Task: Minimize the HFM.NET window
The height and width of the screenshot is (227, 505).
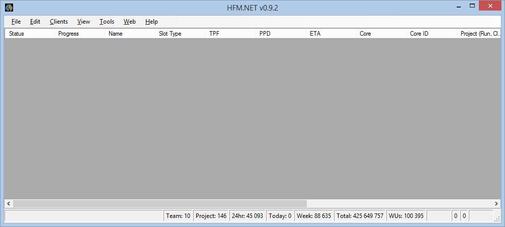Action: [459, 6]
